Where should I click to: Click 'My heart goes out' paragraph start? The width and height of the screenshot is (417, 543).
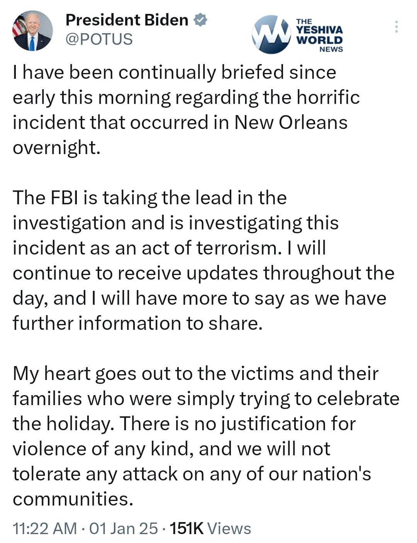click(x=74, y=373)
